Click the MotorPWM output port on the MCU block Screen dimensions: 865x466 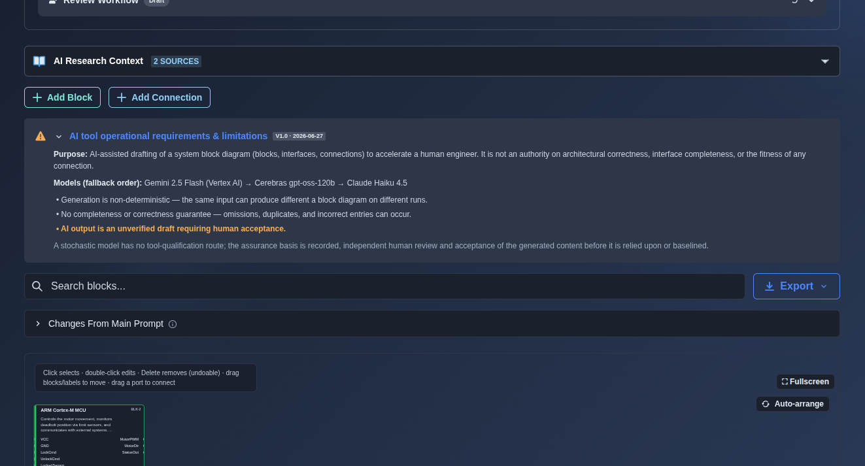click(143, 439)
